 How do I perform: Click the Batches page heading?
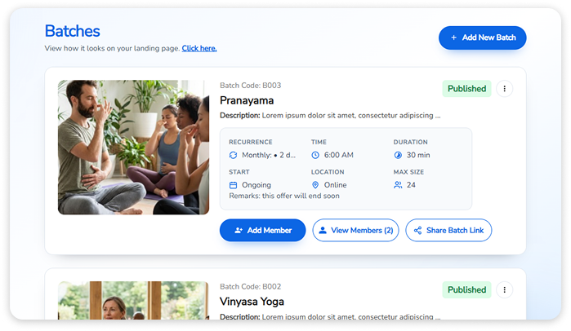tap(72, 31)
